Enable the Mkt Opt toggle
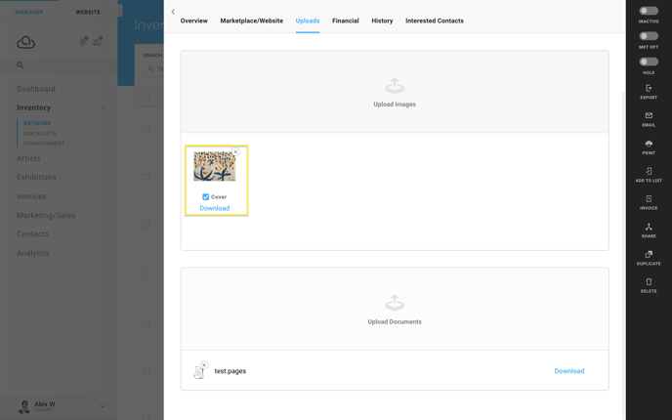 (x=649, y=36)
